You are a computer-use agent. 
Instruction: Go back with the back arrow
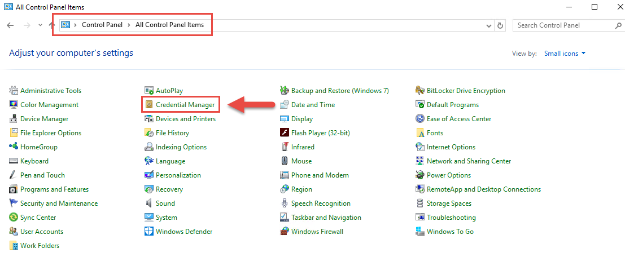click(x=11, y=25)
